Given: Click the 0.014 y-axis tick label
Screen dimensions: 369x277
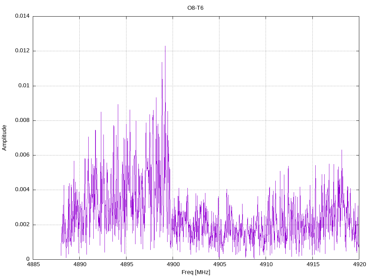Looking at the screenshot, I should [x=22, y=16].
